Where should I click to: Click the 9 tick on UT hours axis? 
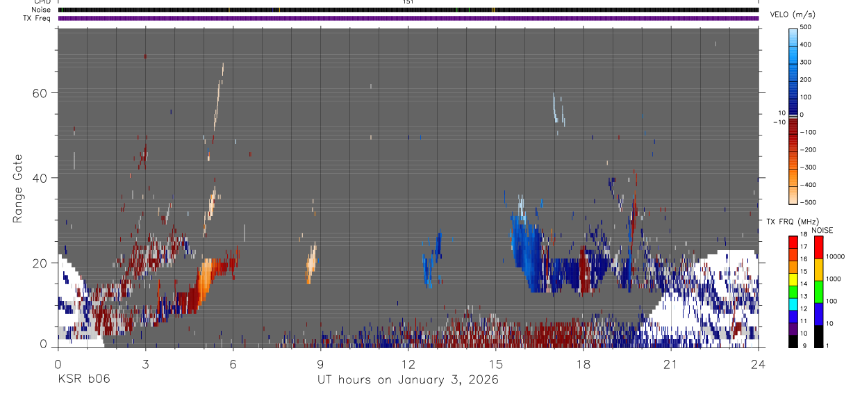click(x=320, y=363)
